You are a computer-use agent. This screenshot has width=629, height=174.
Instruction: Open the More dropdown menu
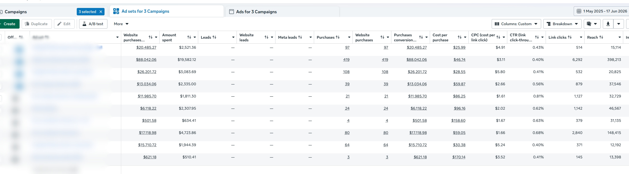coord(121,24)
